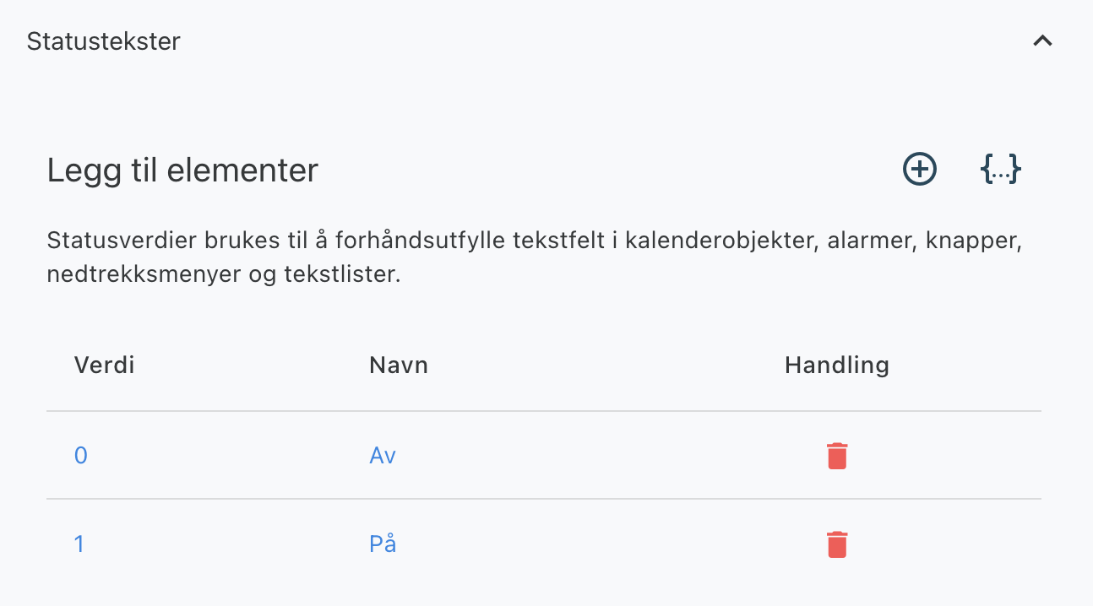Add a new element with the plus icon
The image size is (1093, 606).
pyautogui.click(x=920, y=169)
